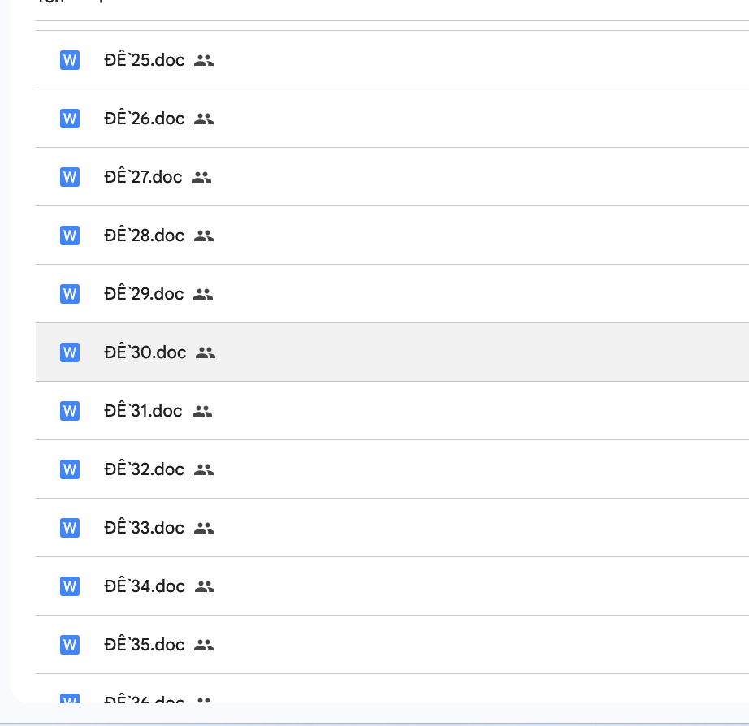The image size is (749, 726).
Task: Click the shared people icon on ĐỀ 30.doc
Action: click(206, 352)
